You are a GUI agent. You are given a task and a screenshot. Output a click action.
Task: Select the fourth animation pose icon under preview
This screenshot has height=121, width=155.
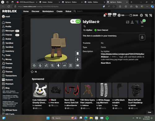click(x=52, y=65)
